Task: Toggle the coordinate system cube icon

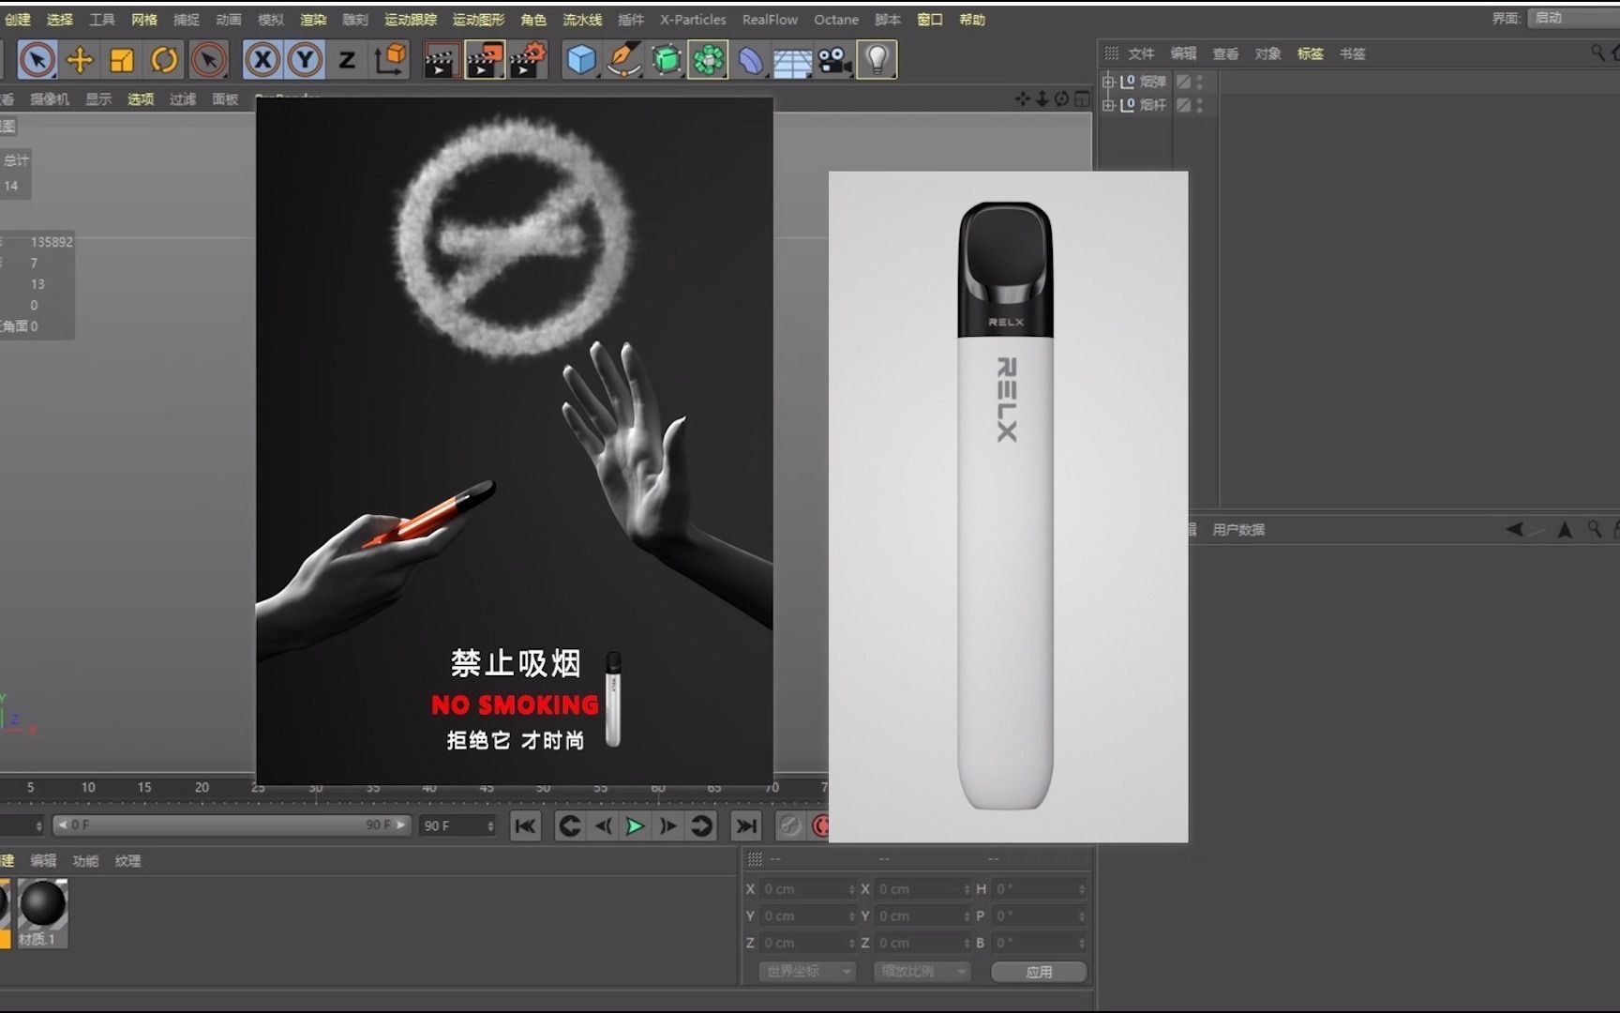Action: [x=390, y=60]
